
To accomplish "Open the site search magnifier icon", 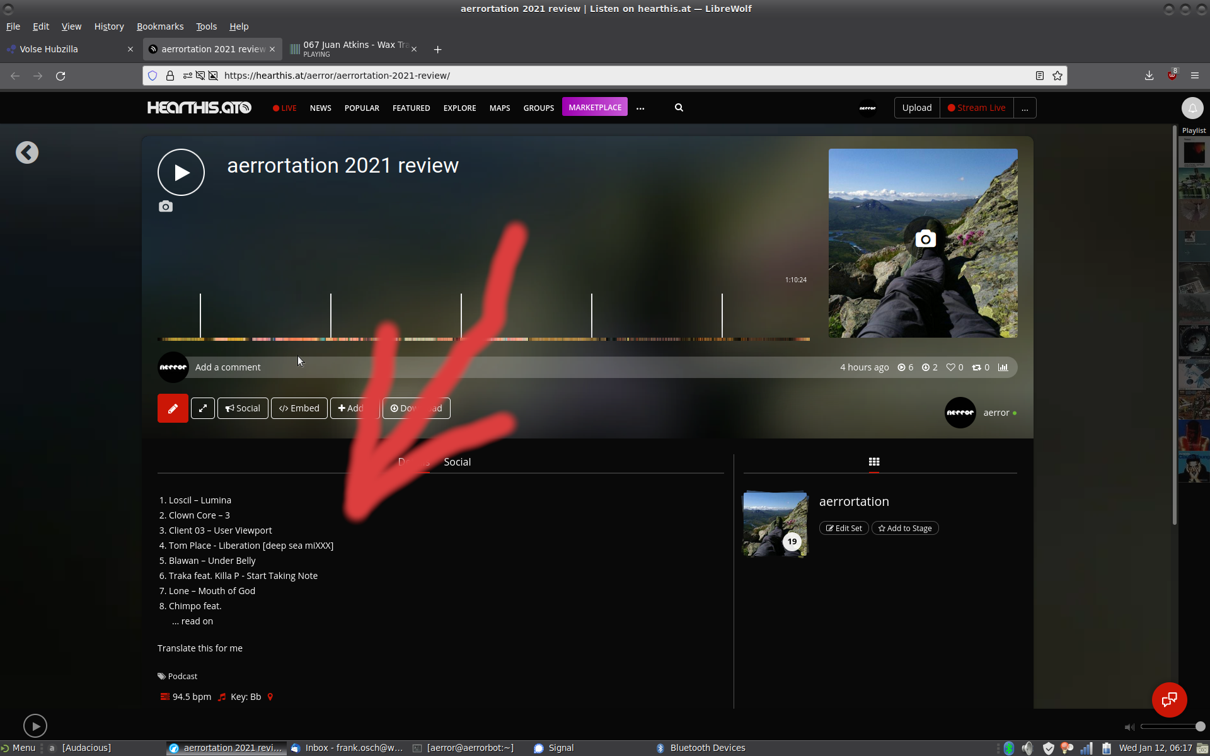I will (x=679, y=108).
